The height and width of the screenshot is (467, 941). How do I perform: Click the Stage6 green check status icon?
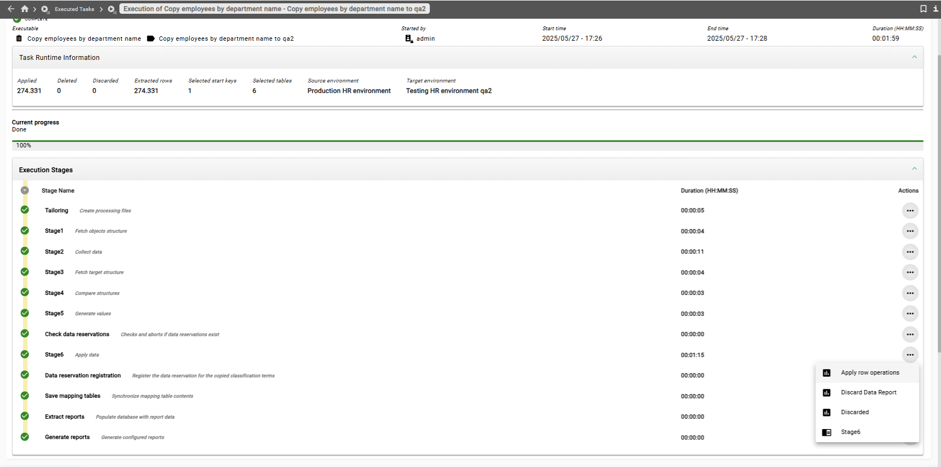[x=25, y=354]
